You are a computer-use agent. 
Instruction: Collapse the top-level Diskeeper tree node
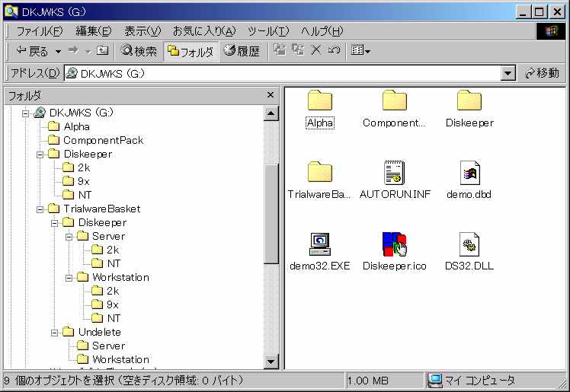[x=40, y=155]
